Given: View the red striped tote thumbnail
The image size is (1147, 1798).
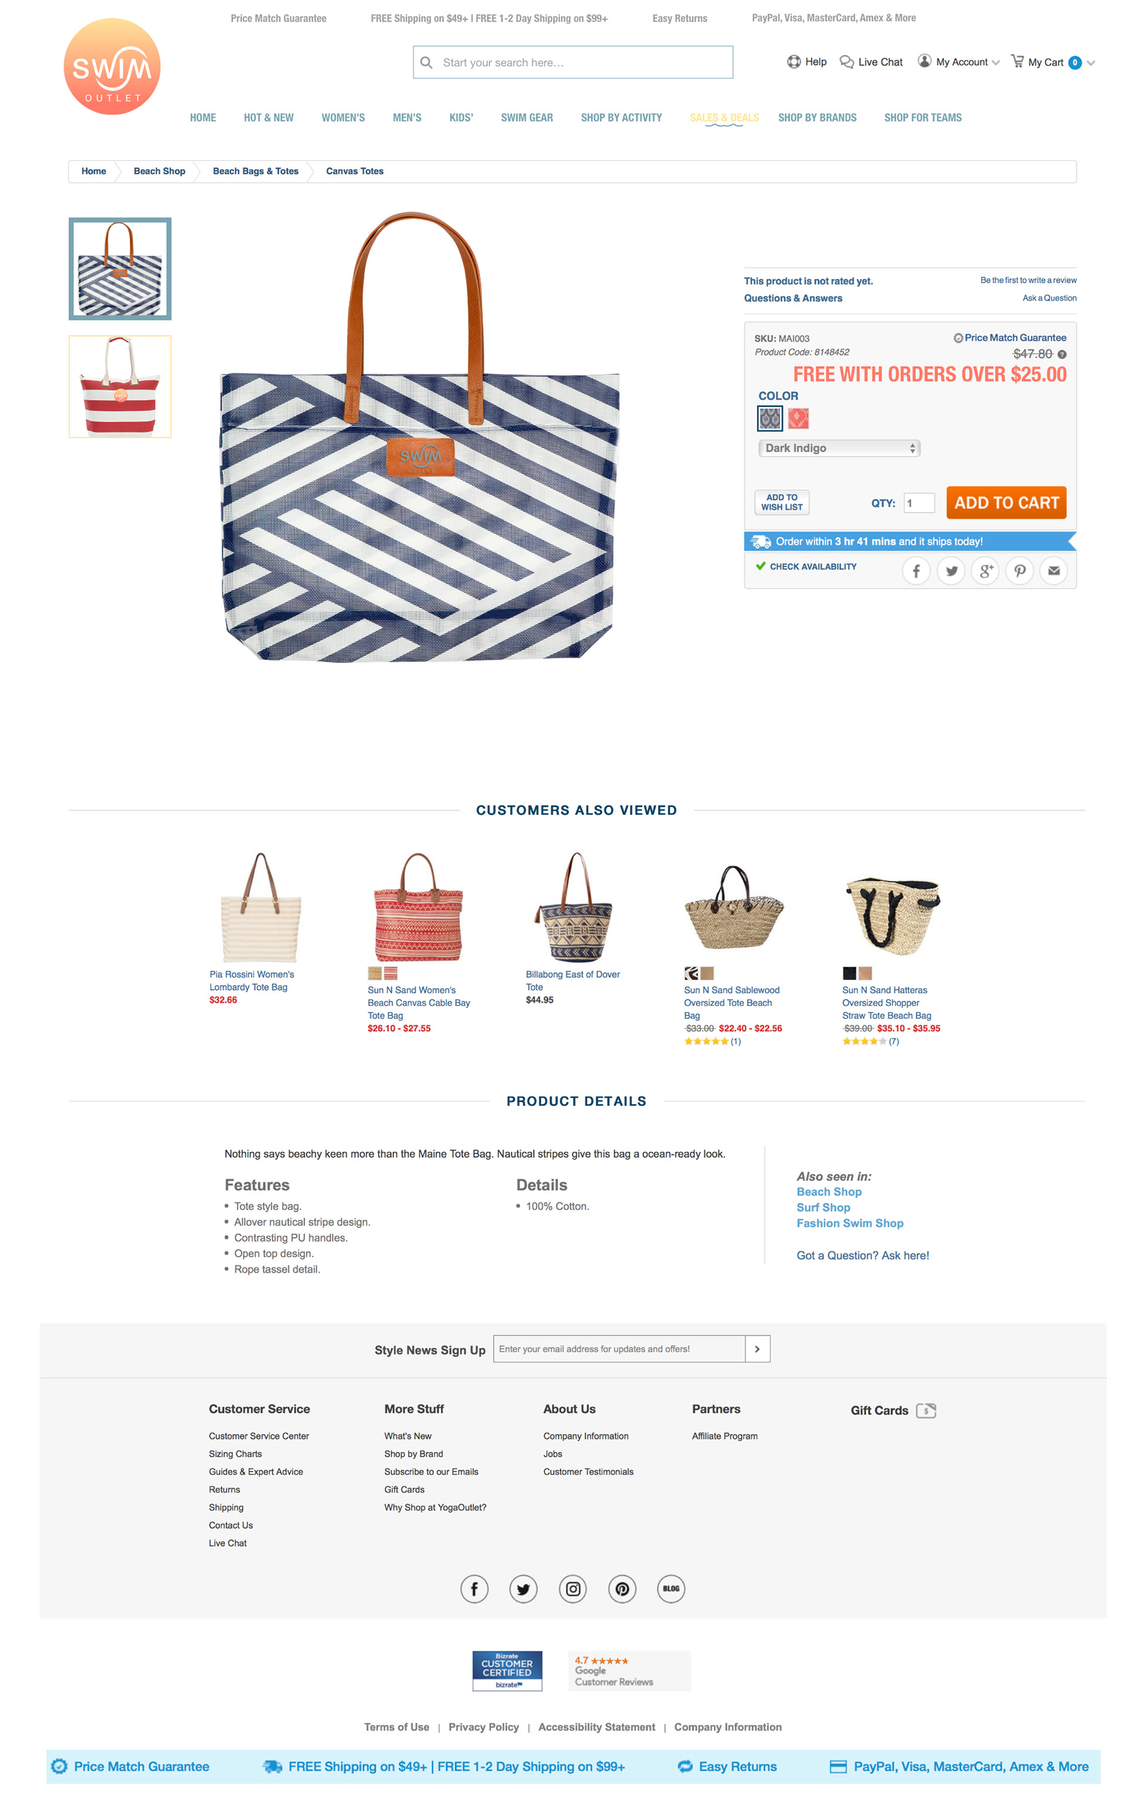Looking at the screenshot, I should pyautogui.click(x=120, y=387).
